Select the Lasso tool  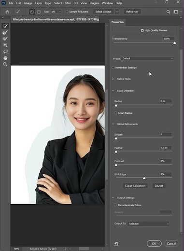[5, 52]
